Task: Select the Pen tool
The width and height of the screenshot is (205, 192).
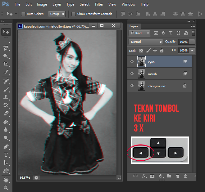Action: [6, 146]
